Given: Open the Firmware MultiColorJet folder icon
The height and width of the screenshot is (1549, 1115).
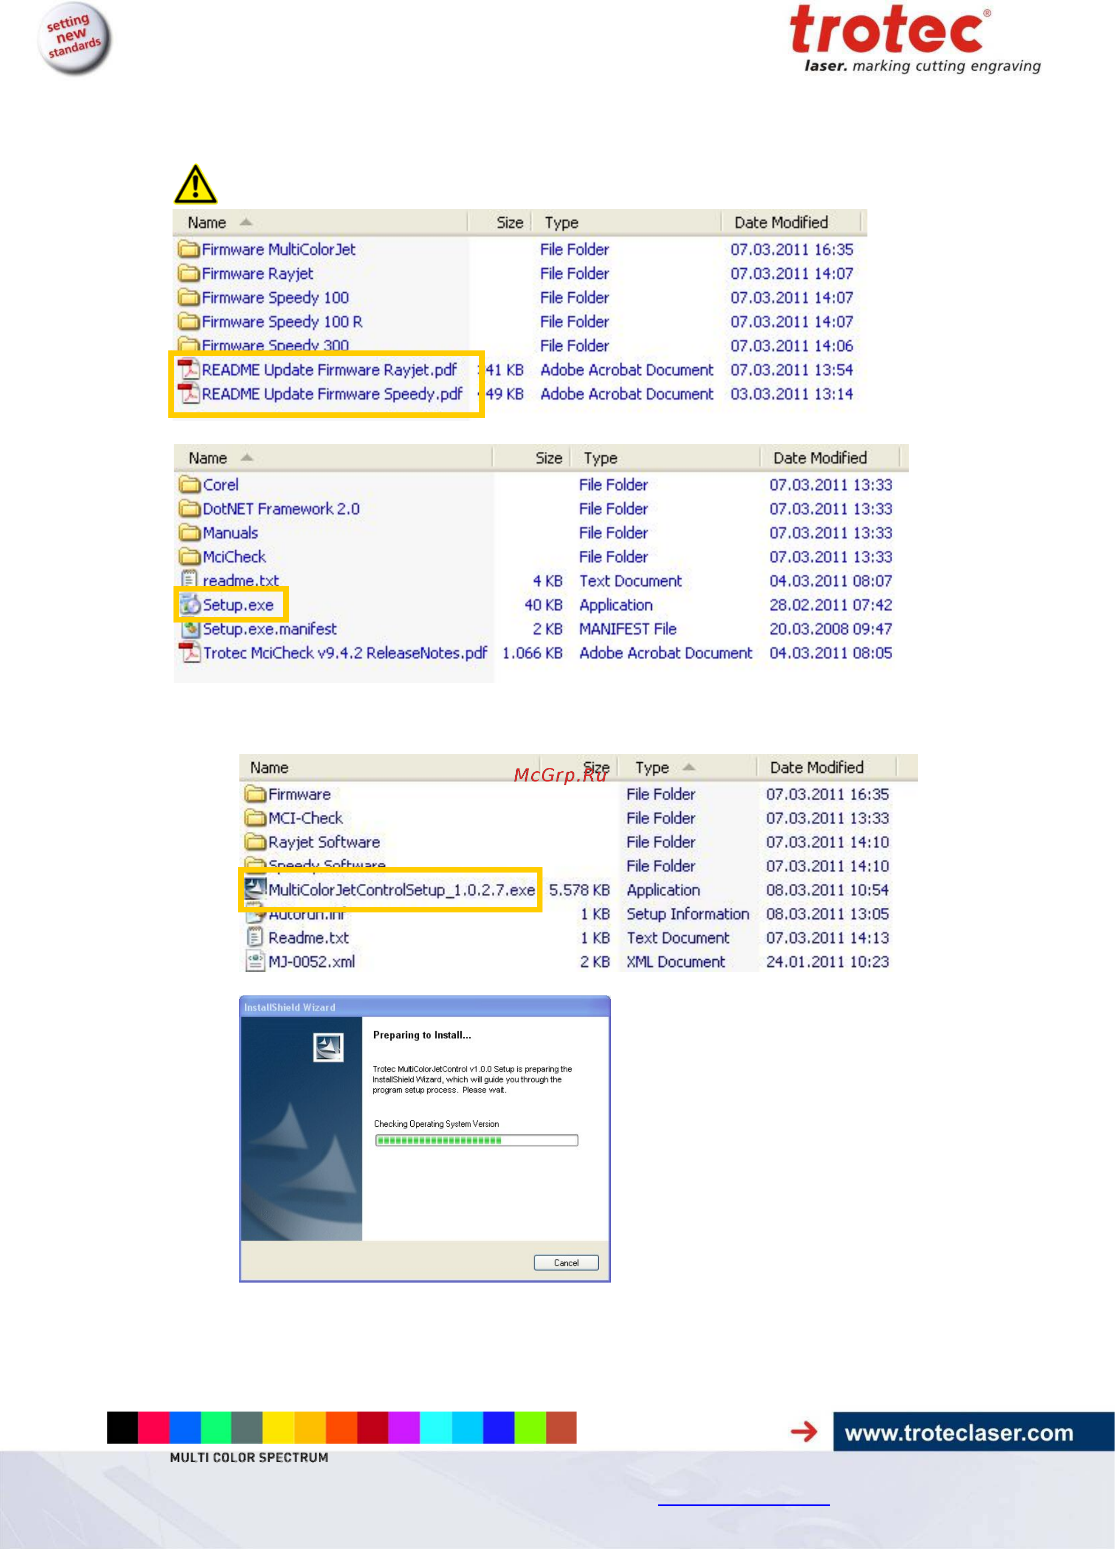Looking at the screenshot, I should point(188,249).
